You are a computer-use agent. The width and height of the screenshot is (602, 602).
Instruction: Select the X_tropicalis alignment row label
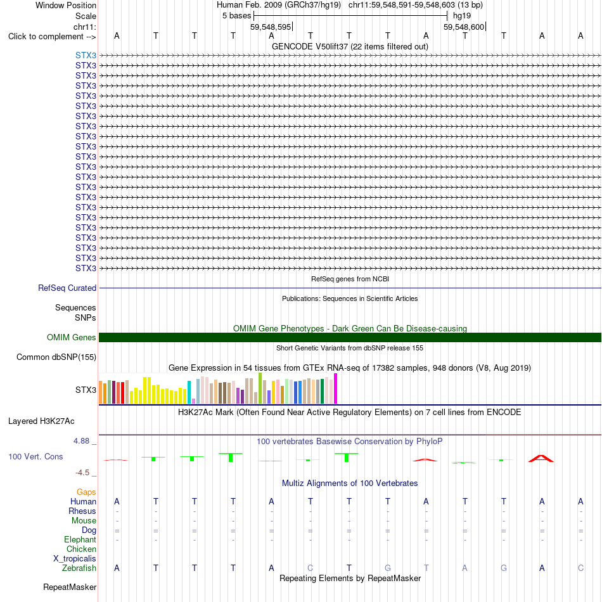75,559
